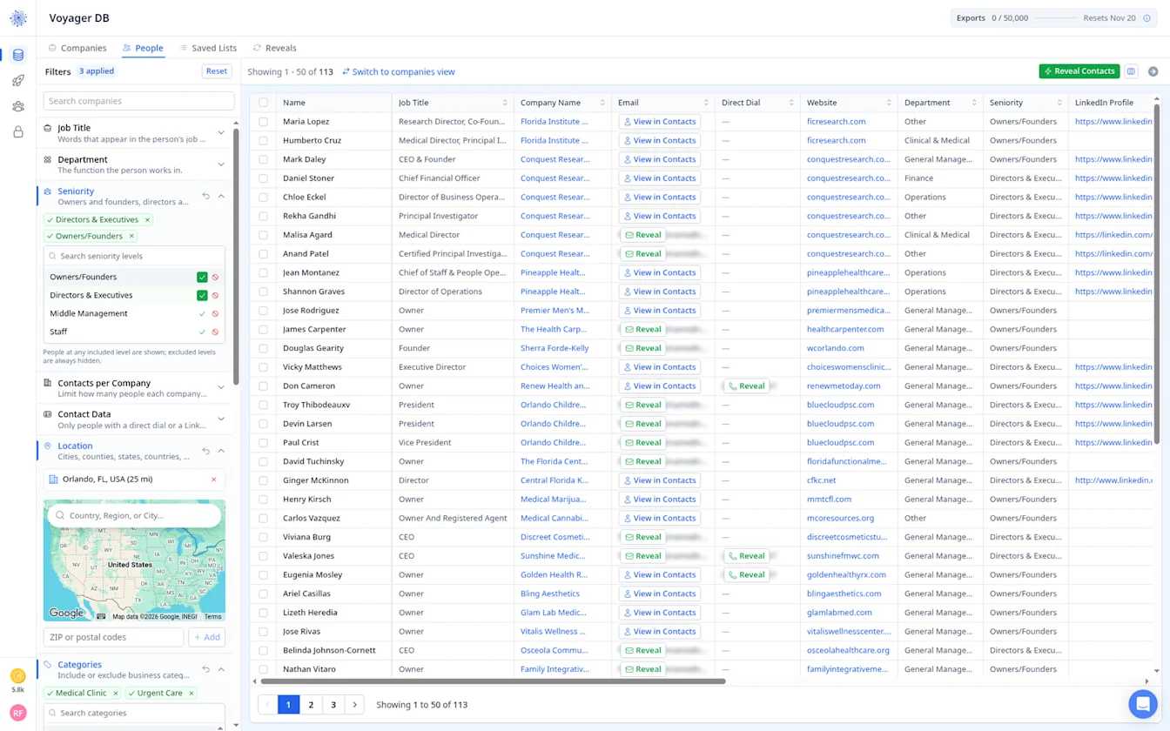Open the Reveals tab
This screenshot has width=1170, height=731.
point(274,48)
